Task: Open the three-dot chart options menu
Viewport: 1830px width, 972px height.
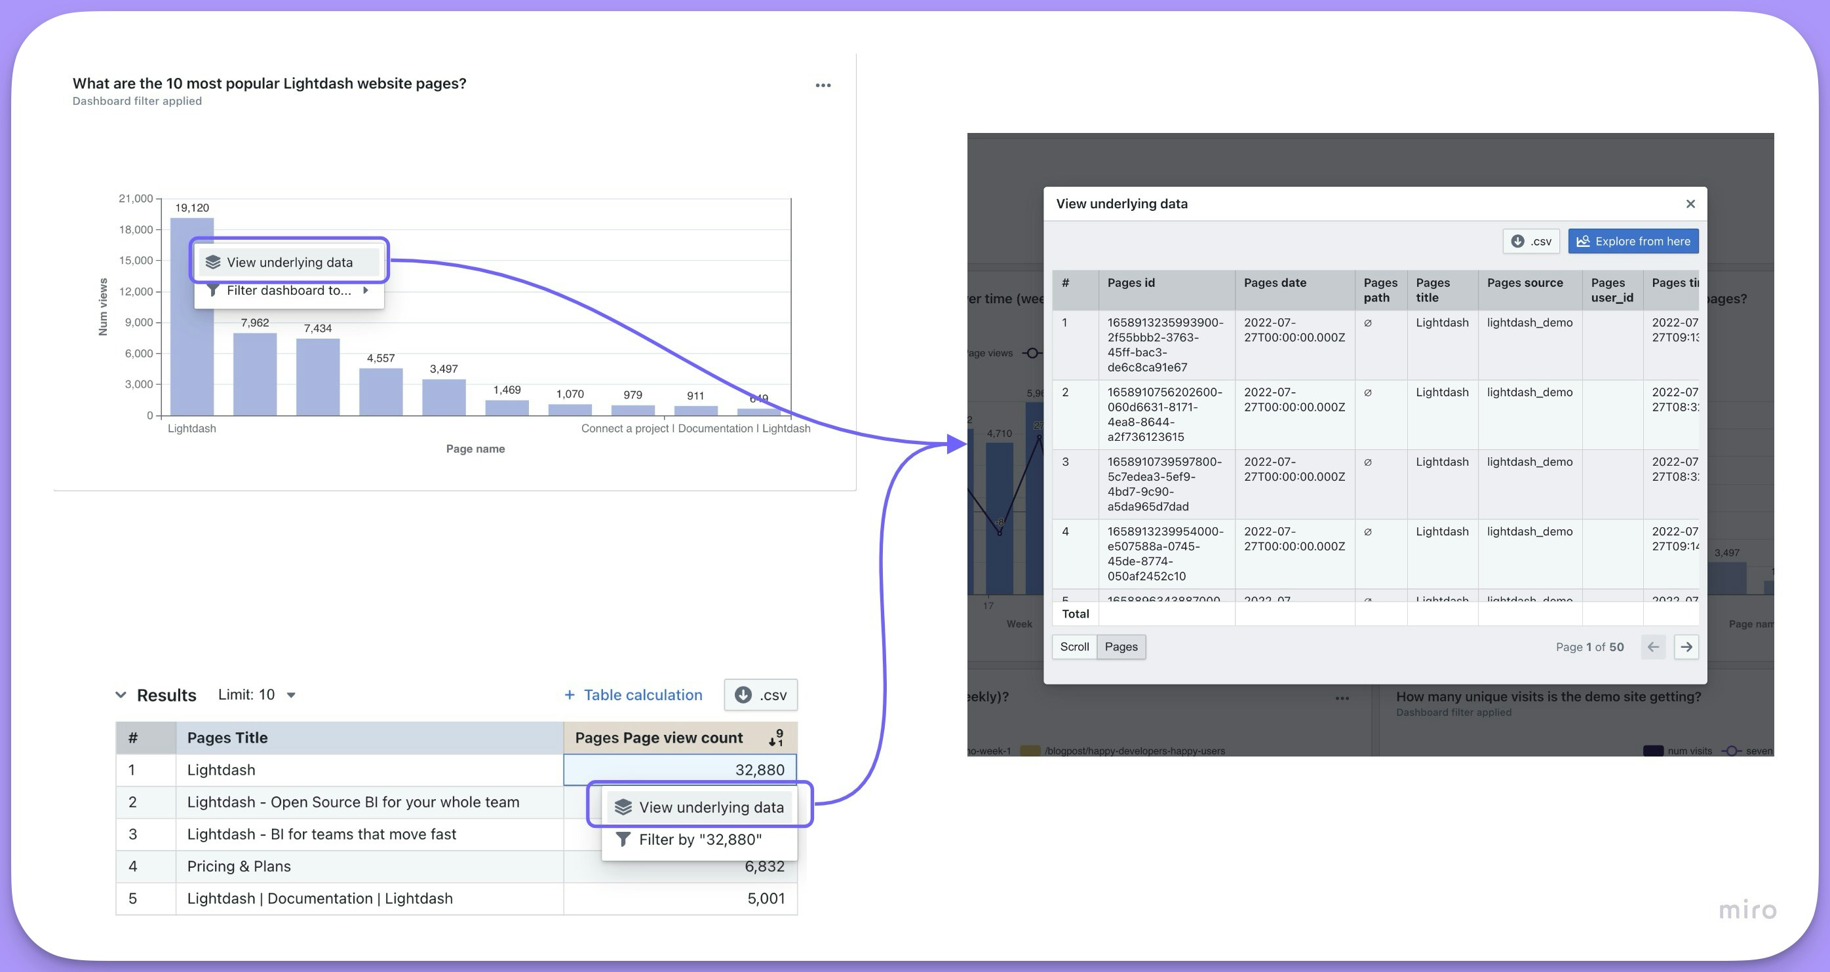Action: pyautogui.click(x=823, y=85)
